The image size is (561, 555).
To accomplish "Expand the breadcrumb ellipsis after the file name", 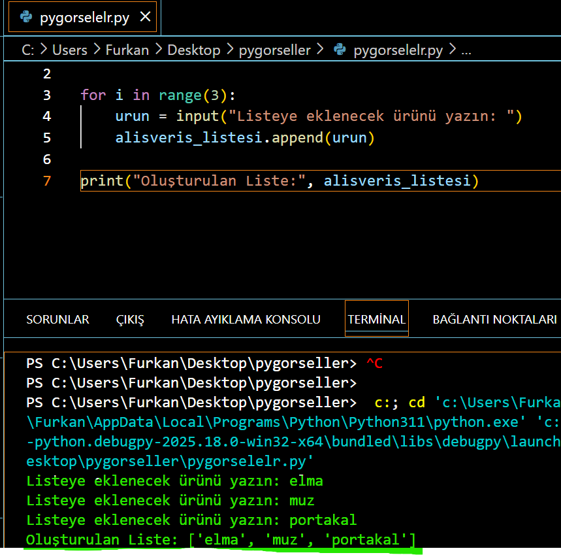I will pyautogui.click(x=466, y=50).
